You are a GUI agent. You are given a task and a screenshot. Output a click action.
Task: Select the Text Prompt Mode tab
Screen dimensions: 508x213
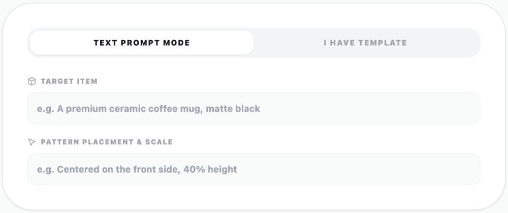tap(142, 43)
